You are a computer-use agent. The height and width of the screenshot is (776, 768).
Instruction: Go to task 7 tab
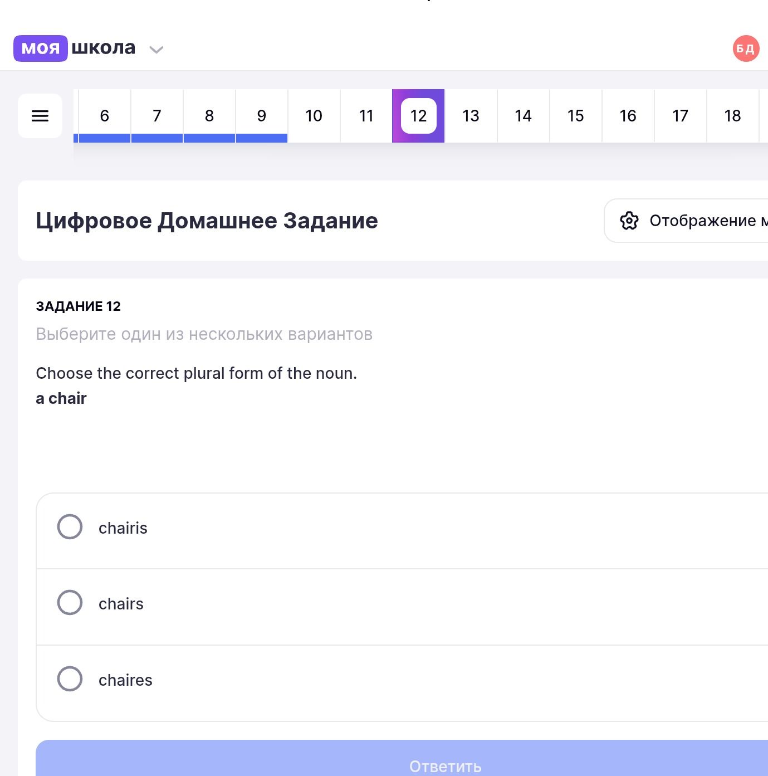pos(157,116)
